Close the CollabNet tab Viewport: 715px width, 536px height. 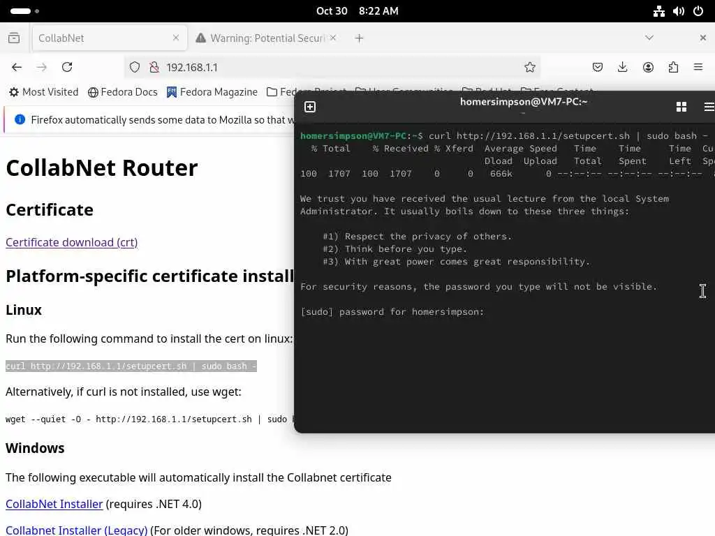click(x=176, y=38)
